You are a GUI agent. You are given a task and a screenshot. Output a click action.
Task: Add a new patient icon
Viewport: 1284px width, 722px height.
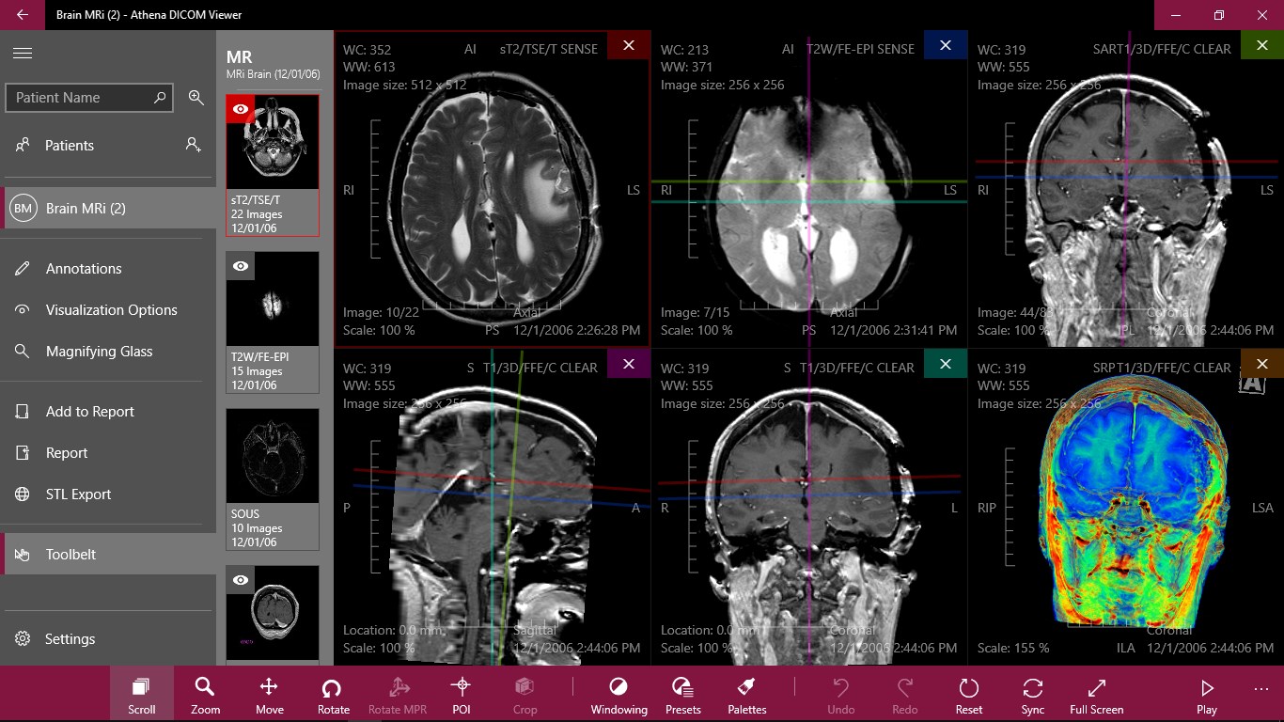click(193, 145)
